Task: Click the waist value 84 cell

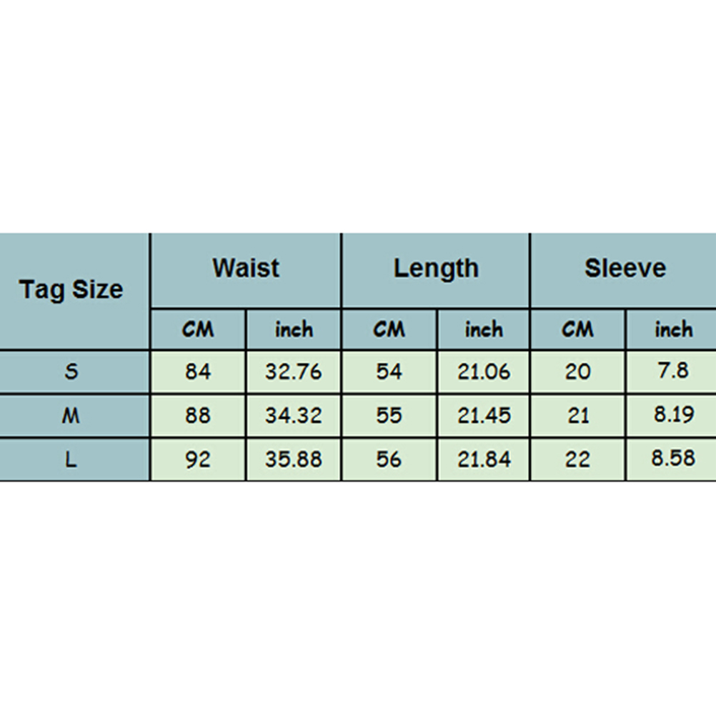Action: pos(198,372)
